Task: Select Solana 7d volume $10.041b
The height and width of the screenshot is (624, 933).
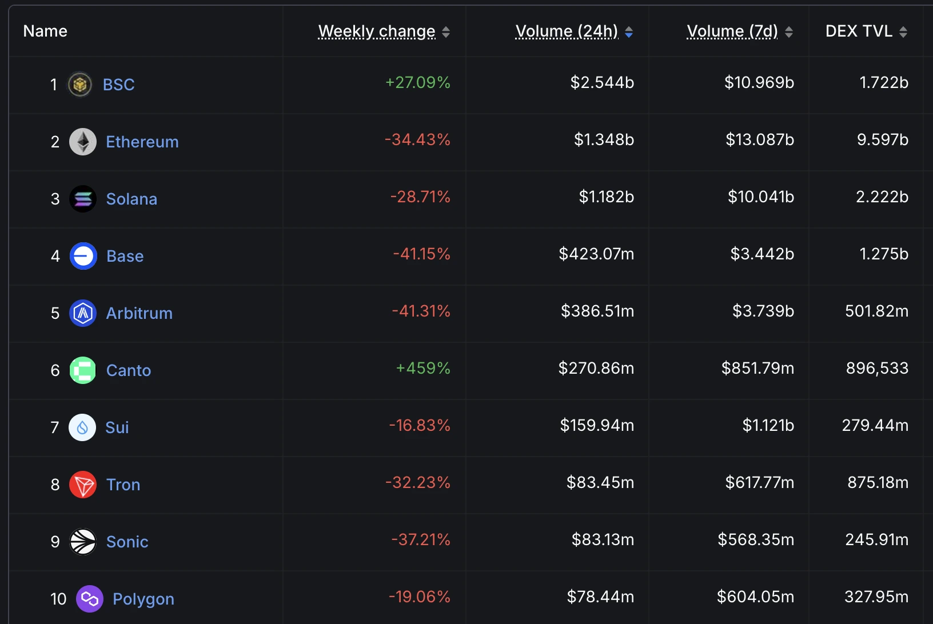Action: [x=761, y=197]
